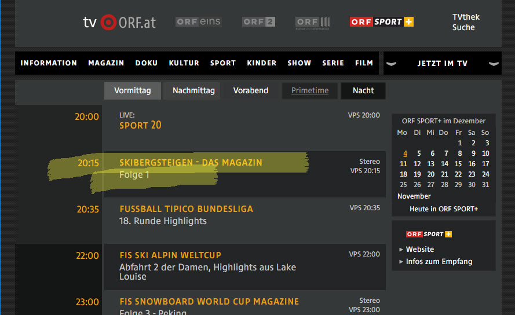Select December 24 in the calendar

coord(485,174)
